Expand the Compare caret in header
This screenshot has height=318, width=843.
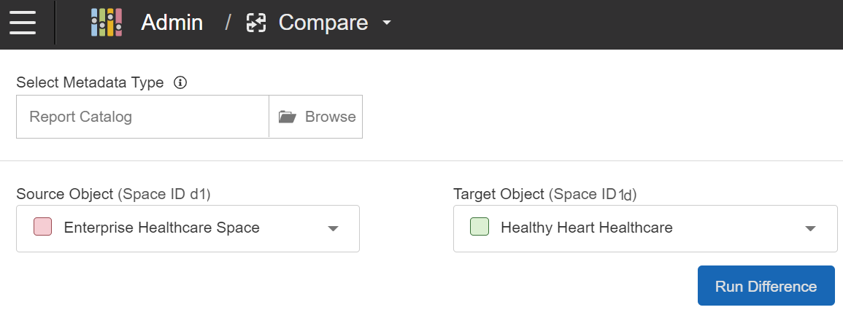[x=387, y=23]
